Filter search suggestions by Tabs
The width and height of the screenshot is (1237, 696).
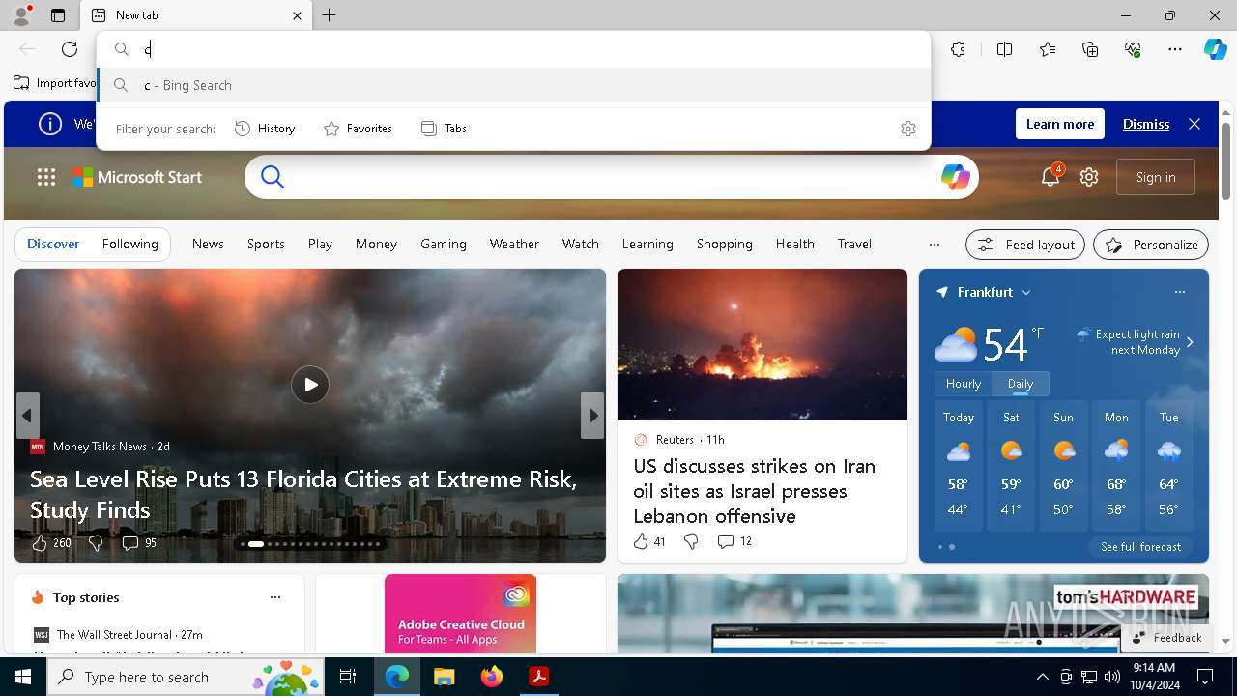(444, 129)
